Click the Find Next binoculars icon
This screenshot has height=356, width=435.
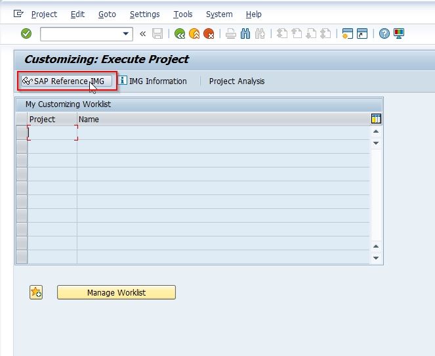tap(260, 34)
